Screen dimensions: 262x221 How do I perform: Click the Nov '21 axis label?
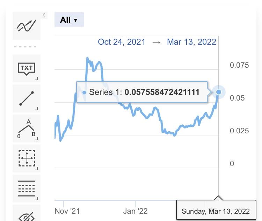click(67, 211)
